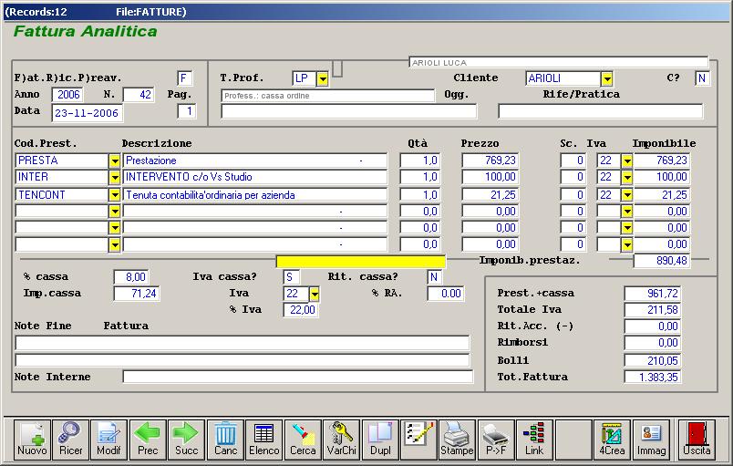Viewport: 733px width, 466px height.
Task: Click the Prezzo field 100,00
Action: [490, 177]
